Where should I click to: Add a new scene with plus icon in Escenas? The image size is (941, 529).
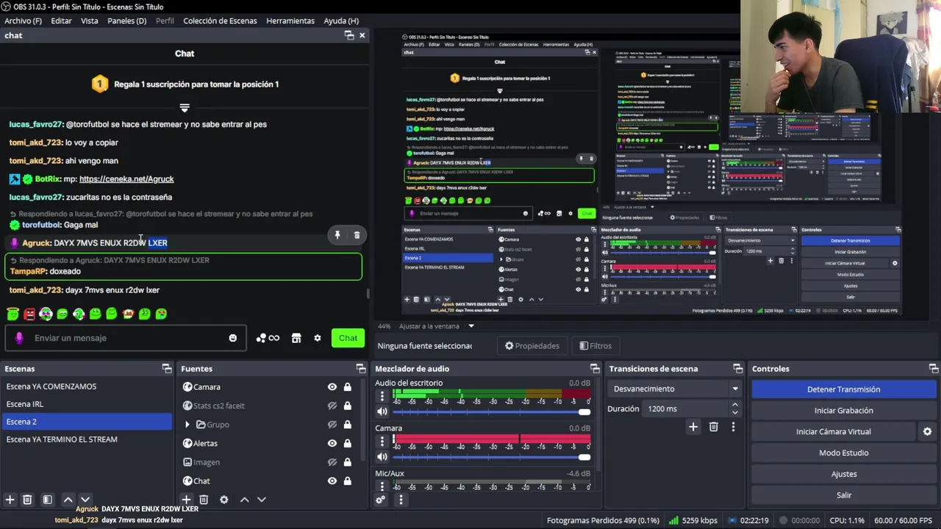click(10, 500)
